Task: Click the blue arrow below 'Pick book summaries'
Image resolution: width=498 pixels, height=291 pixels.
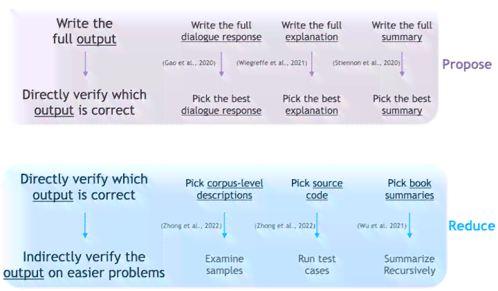Action: point(409,225)
